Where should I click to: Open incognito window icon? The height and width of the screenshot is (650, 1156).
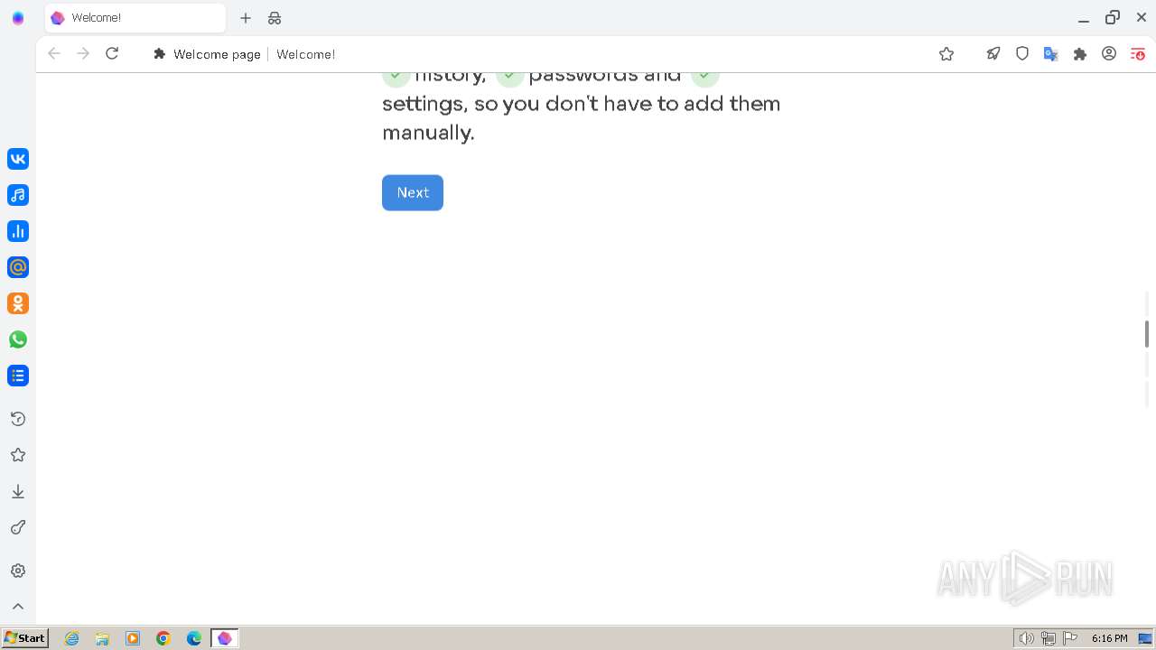[275, 18]
